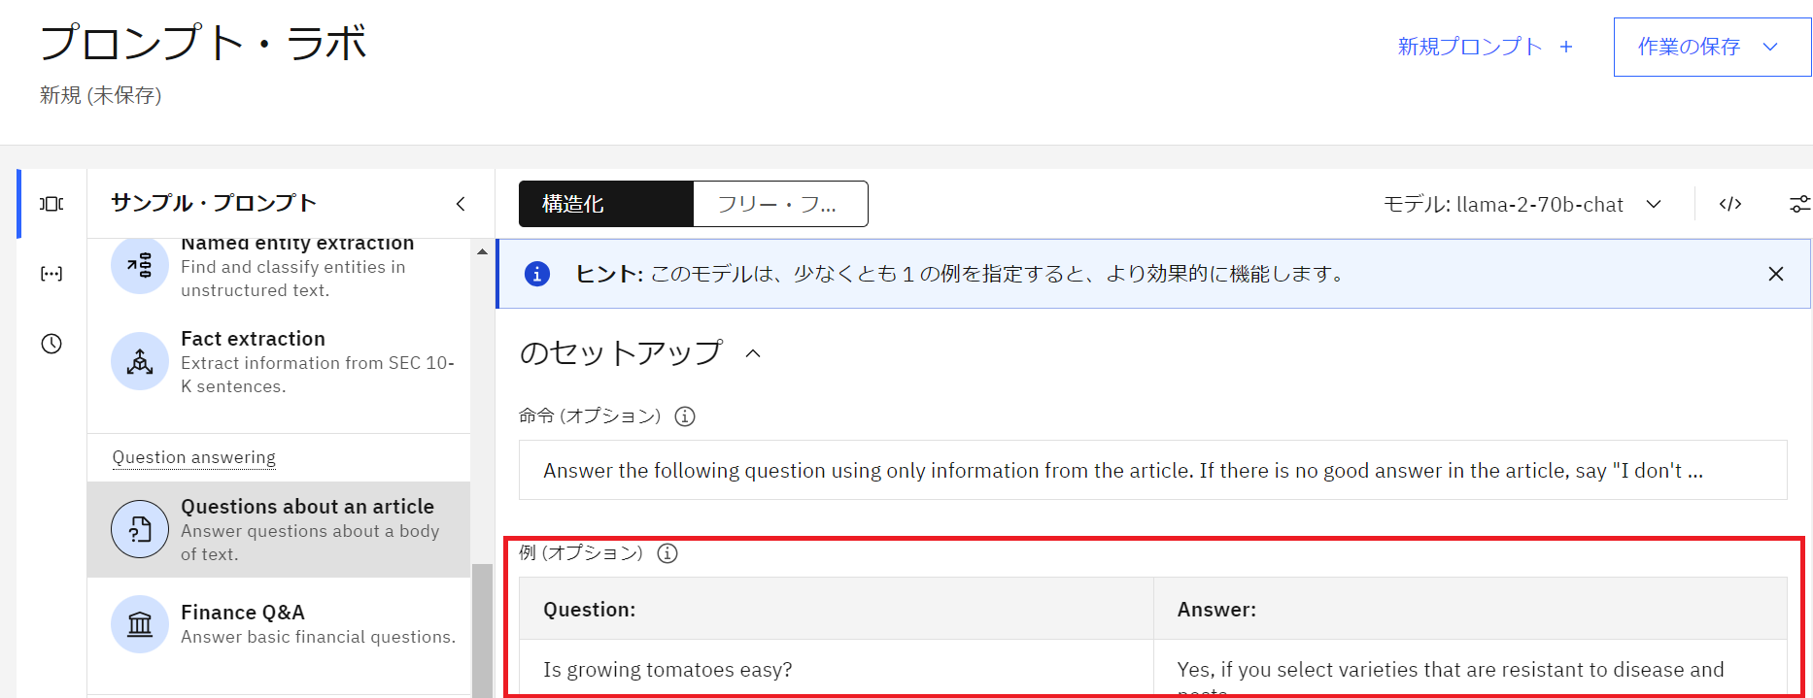
Task: Switch to 構造化 mode
Action: 606,204
